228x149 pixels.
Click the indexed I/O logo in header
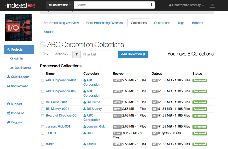[20, 5]
